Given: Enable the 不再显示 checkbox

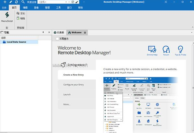Looking at the screenshot, I should (57, 39).
